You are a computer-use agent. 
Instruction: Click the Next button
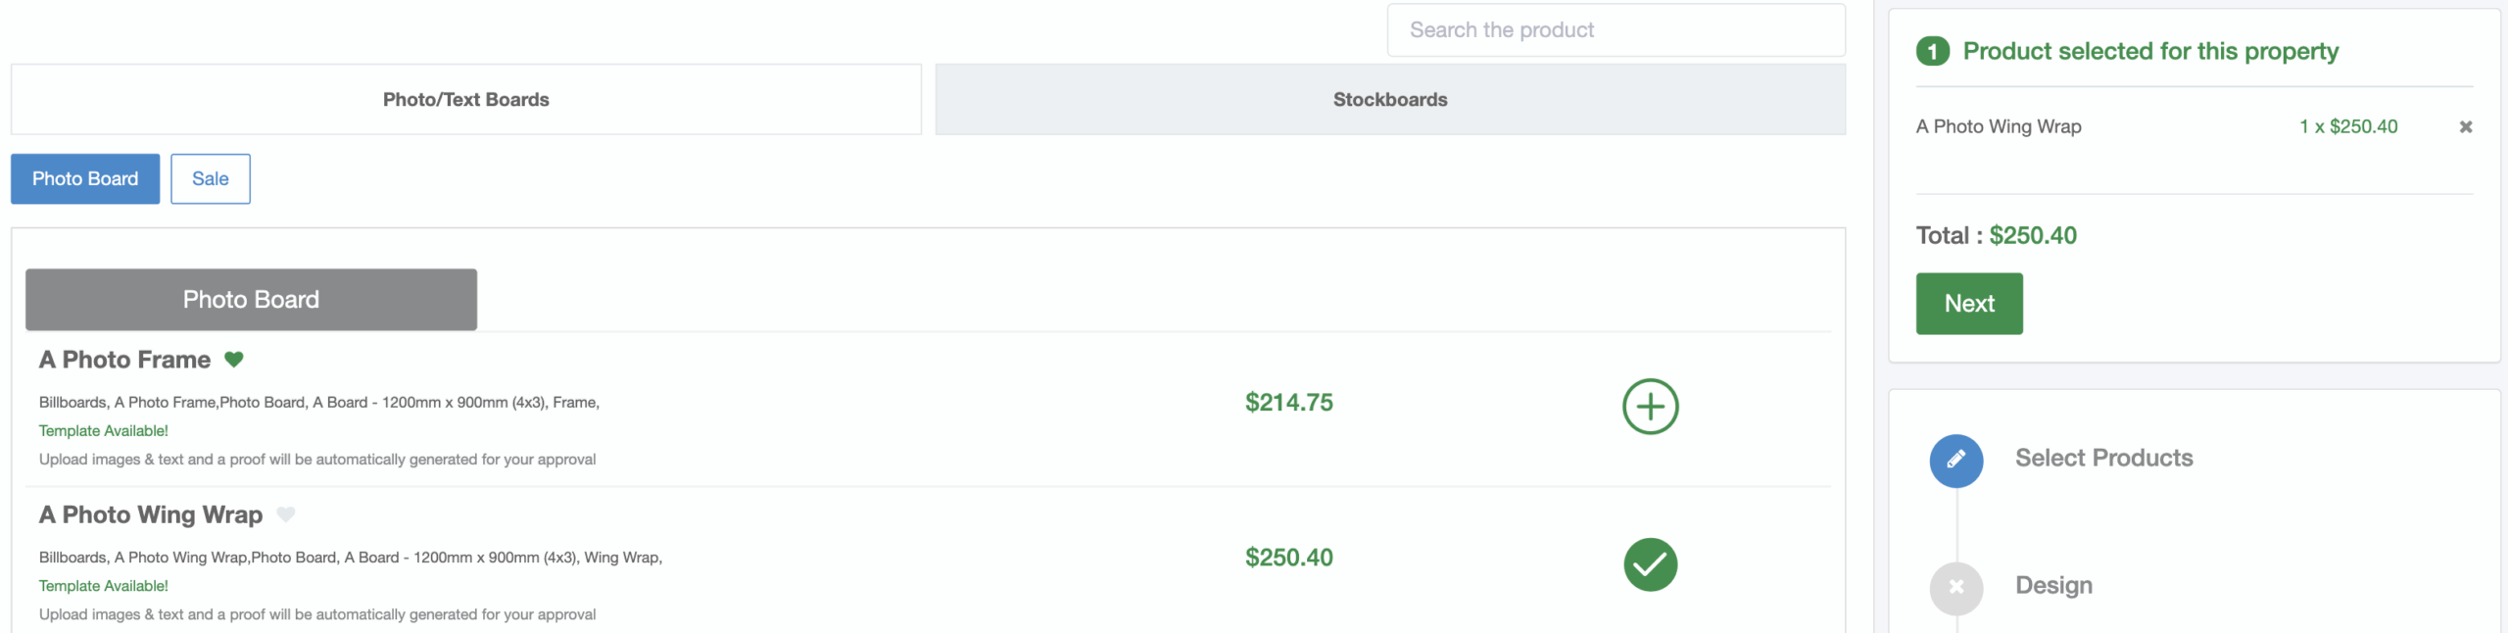pyautogui.click(x=1969, y=304)
